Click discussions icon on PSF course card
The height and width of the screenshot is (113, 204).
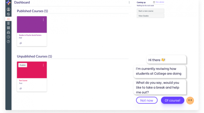pyautogui.click(x=21, y=43)
